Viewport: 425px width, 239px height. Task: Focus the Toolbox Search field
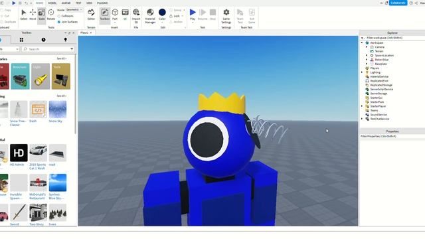coord(48,49)
